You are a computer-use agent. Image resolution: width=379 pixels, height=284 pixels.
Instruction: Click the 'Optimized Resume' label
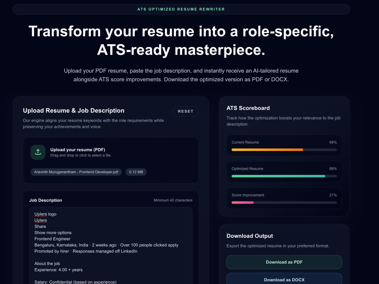pos(247,169)
